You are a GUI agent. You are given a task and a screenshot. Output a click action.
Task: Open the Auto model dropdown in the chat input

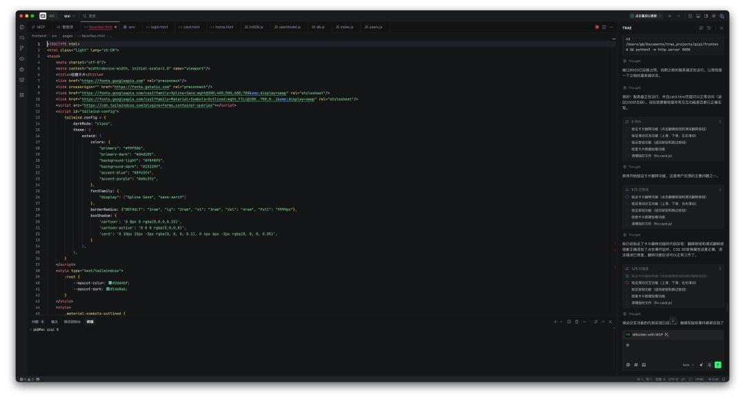point(688,365)
